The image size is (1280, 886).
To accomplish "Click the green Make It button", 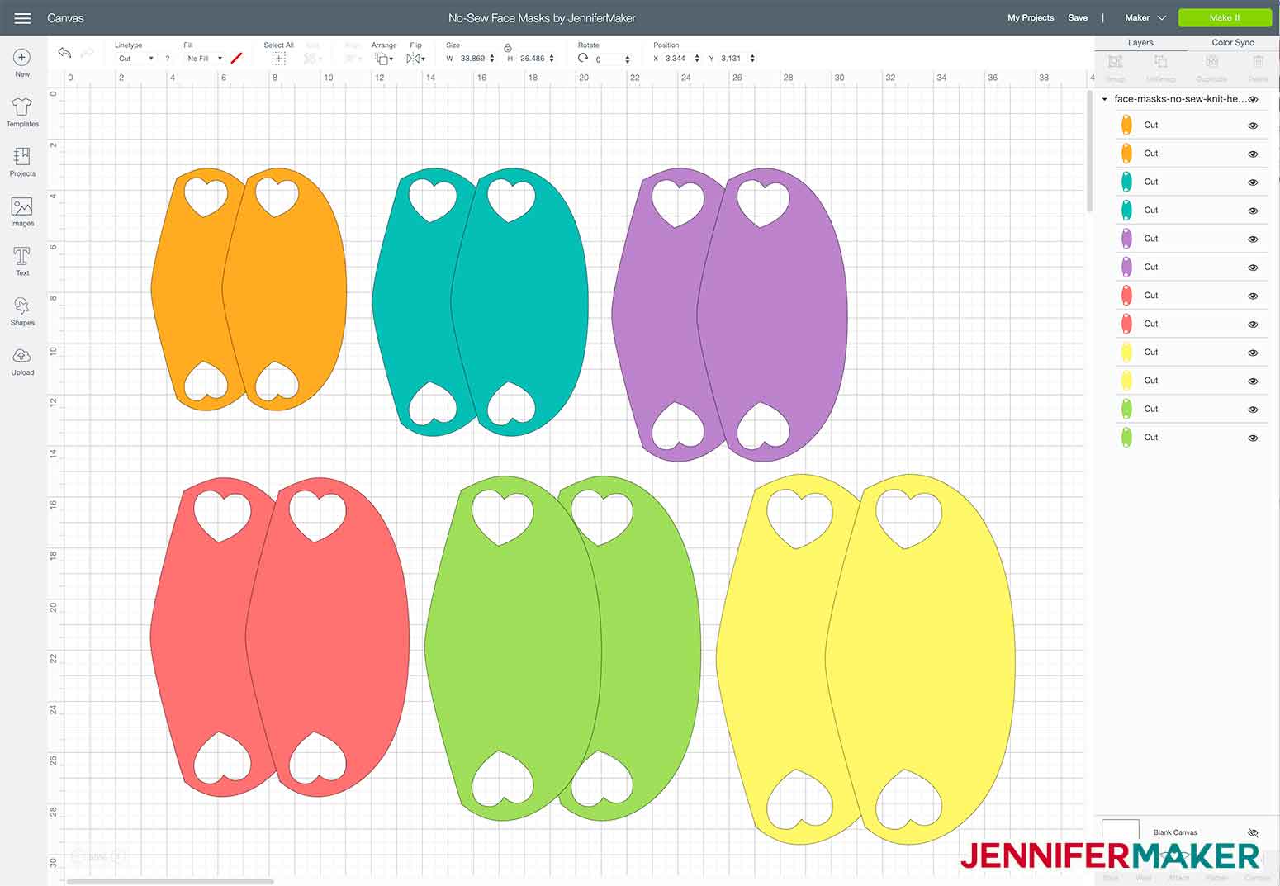I will point(1225,17).
